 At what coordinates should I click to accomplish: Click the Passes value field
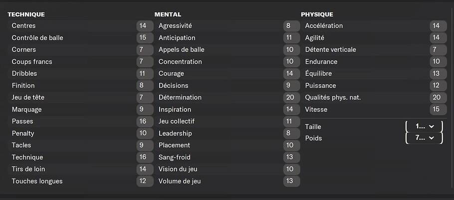[145, 121]
